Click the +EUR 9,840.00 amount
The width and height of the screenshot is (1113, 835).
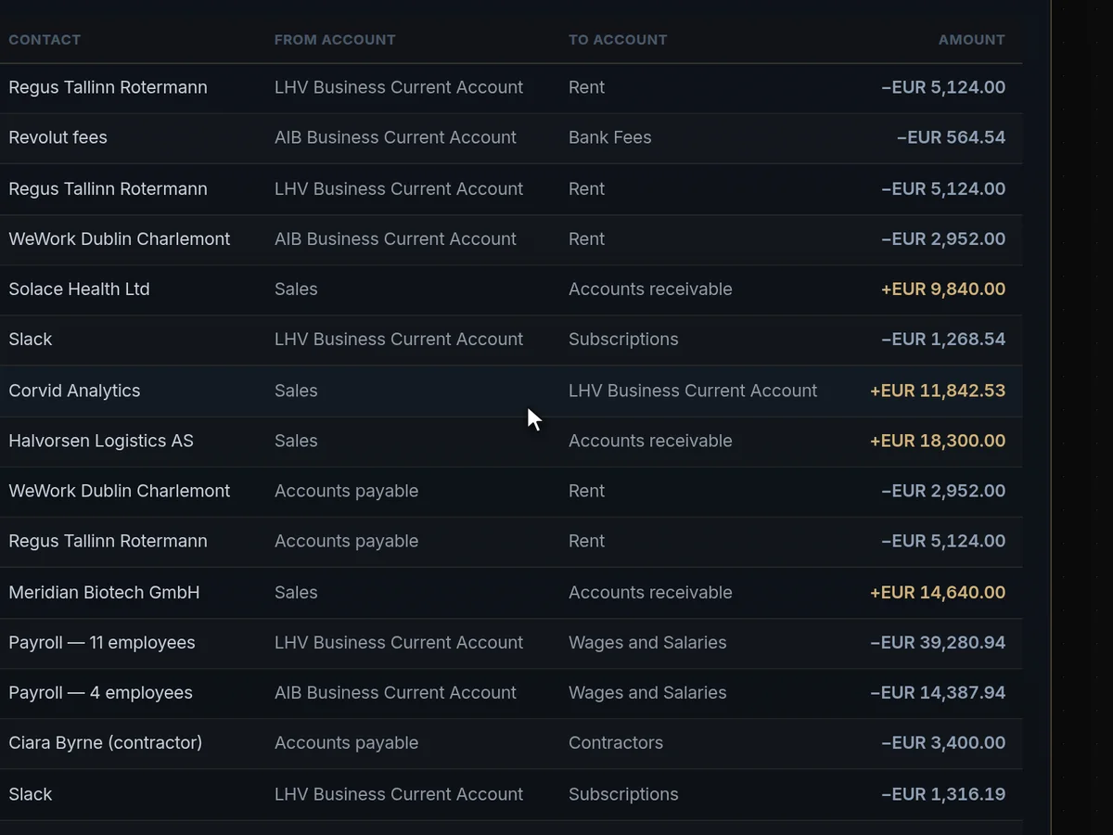942,289
